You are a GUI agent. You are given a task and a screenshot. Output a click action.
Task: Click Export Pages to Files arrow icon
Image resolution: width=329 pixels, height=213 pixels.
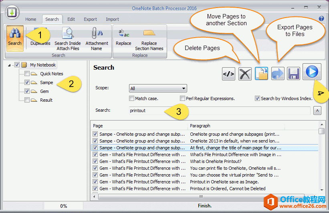278,74
